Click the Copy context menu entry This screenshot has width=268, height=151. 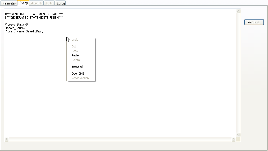click(x=75, y=51)
